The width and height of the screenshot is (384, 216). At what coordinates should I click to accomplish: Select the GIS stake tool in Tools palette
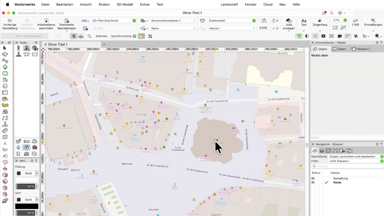(x=19, y=48)
